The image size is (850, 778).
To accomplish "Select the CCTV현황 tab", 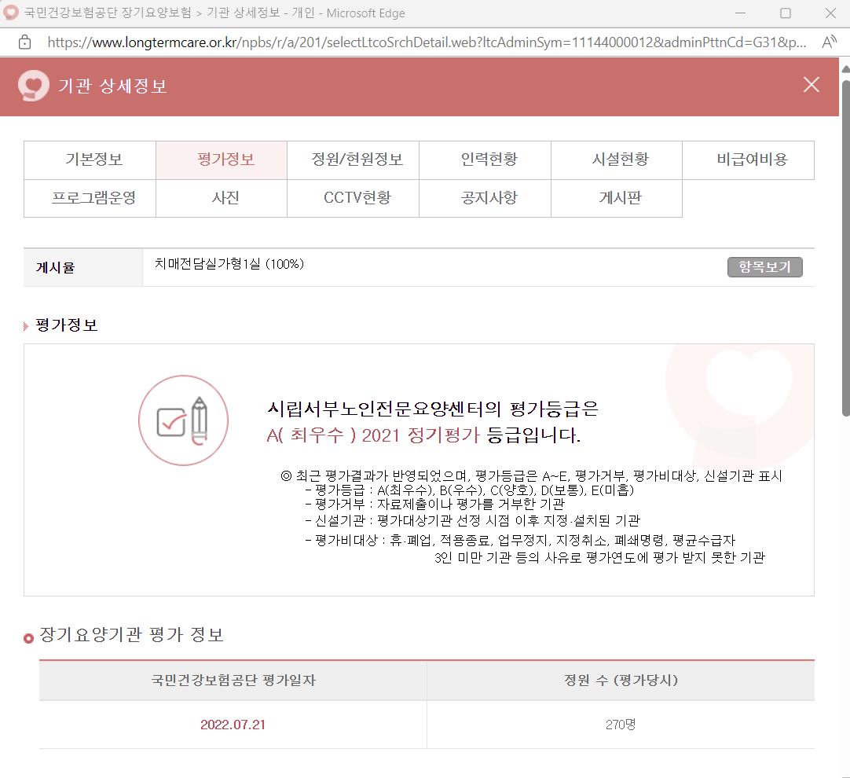I will 353,198.
